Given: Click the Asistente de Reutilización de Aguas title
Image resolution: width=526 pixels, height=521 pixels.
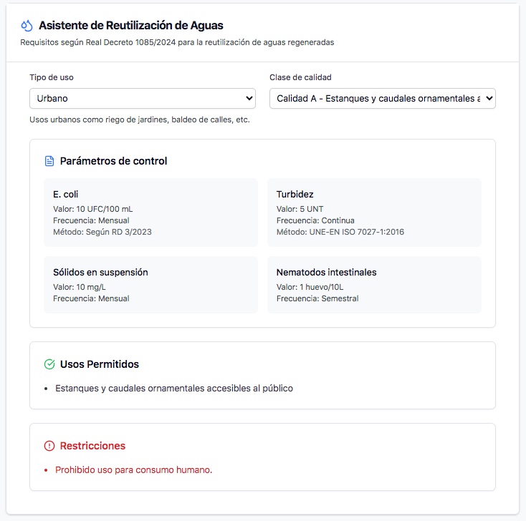Looking at the screenshot, I should point(131,26).
